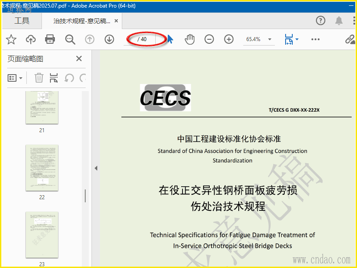Click the insert page break icon
The height and width of the screenshot is (268, 357).
click(54, 78)
